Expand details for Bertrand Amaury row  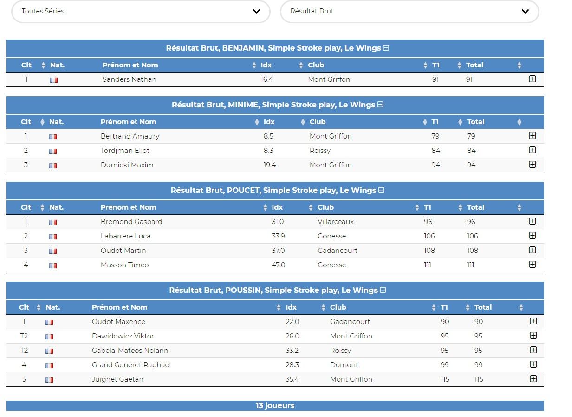tap(533, 136)
